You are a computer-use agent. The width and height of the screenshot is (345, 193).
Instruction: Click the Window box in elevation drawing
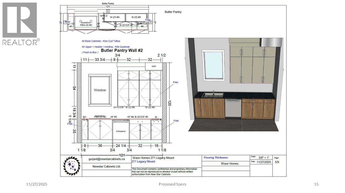point(100,90)
